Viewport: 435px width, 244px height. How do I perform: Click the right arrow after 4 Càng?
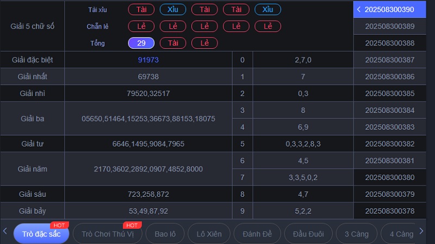[x=421, y=232]
